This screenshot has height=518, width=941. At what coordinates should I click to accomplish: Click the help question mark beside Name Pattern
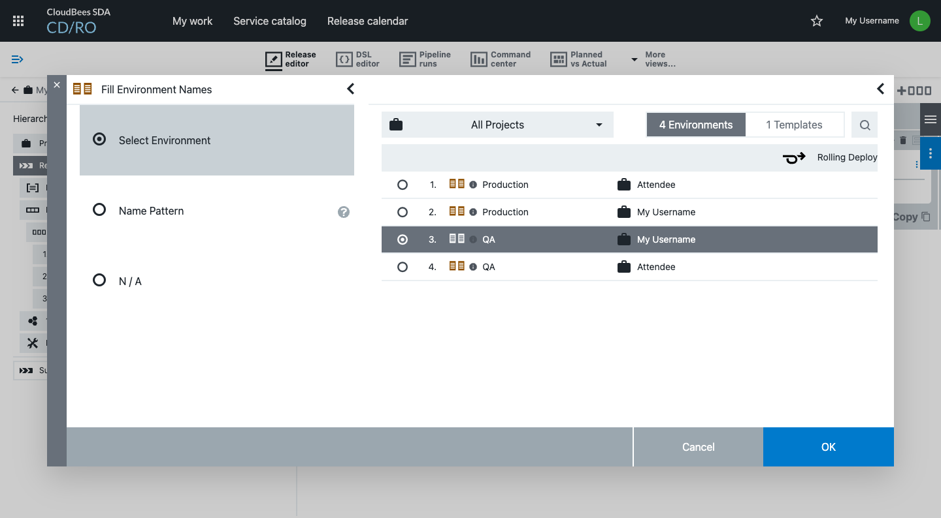point(344,212)
